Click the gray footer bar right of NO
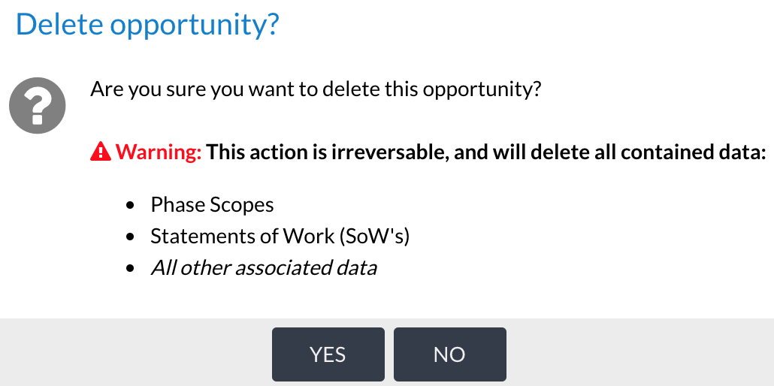Image resolution: width=774 pixels, height=386 pixels. (x=639, y=353)
